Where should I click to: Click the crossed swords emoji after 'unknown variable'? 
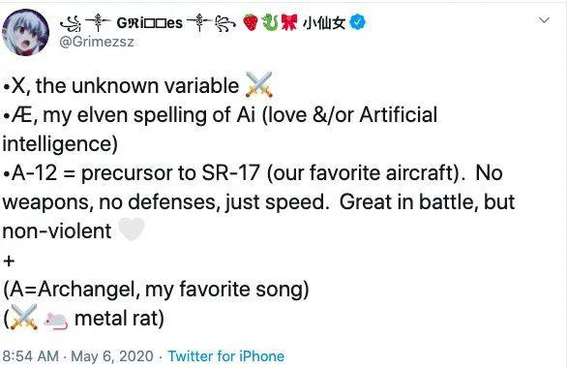(259, 85)
